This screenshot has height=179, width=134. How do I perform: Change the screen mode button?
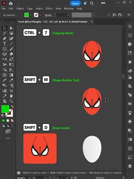coord(8,131)
